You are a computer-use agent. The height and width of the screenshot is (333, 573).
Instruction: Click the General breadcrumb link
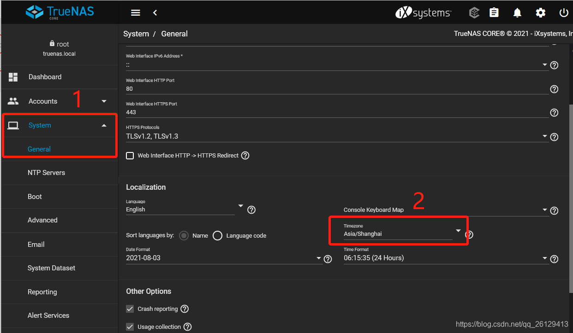174,34
